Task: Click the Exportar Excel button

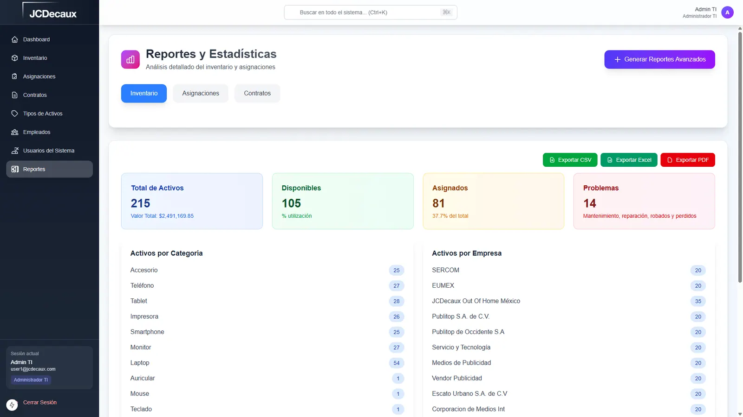Action: point(629,160)
